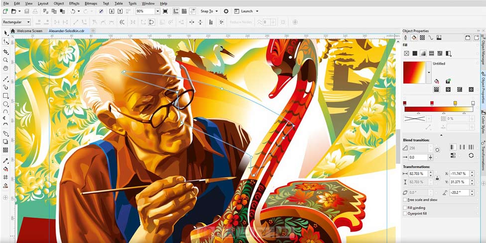The height and width of the screenshot is (243, 486).
Task: Expand the Rectangular selection mode dropdown
Action: (x=28, y=22)
